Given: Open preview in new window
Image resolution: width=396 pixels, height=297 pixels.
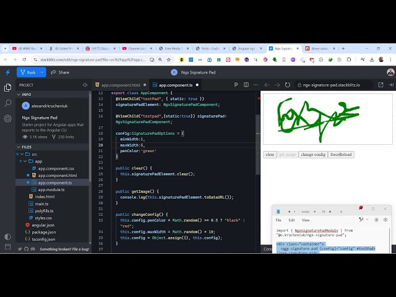Looking at the screenshot, I should click(x=381, y=85).
